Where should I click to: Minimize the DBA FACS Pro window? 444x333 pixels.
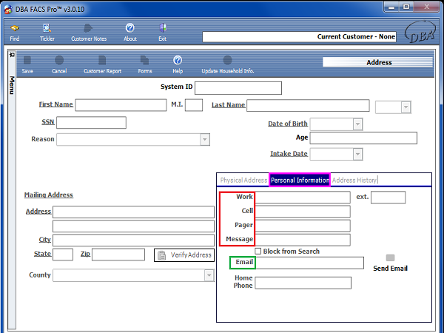click(391, 7)
